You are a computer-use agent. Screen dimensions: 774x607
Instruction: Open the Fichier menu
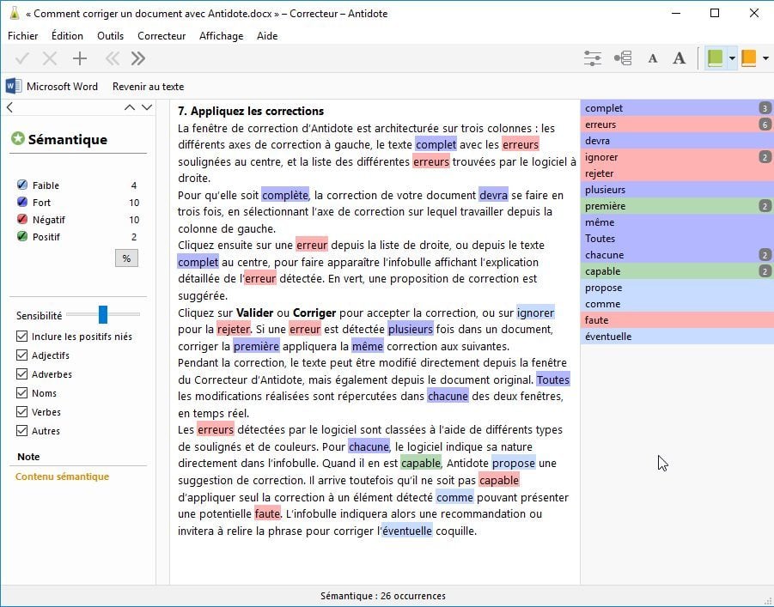click(x=22, y=36)
